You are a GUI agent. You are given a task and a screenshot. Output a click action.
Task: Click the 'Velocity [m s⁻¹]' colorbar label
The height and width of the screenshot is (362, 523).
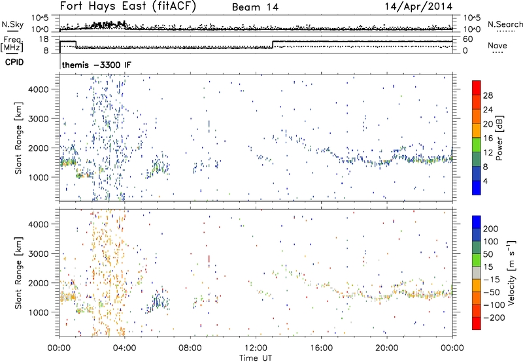(511, 272)
